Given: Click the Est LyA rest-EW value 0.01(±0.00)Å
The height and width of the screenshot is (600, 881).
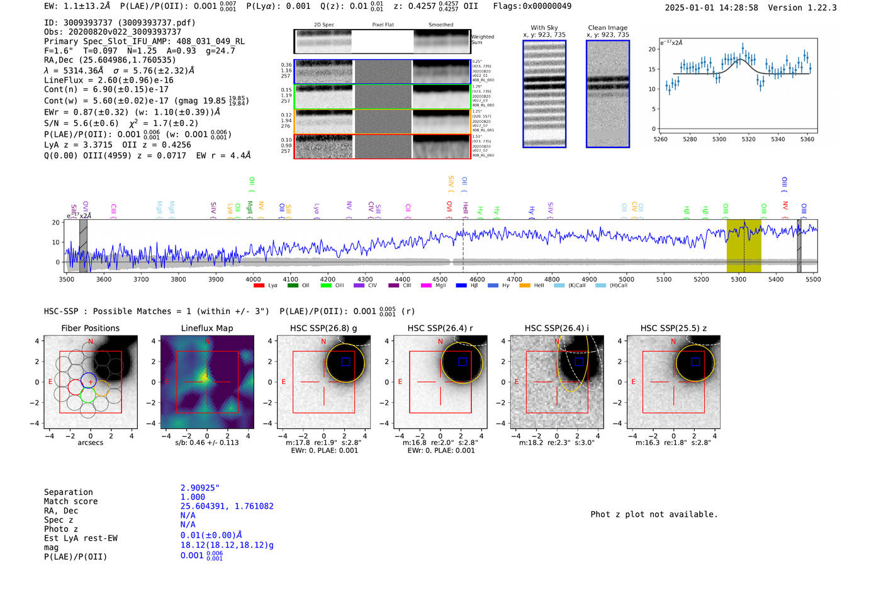Looking at the screenshot, I should click(211, 535).
